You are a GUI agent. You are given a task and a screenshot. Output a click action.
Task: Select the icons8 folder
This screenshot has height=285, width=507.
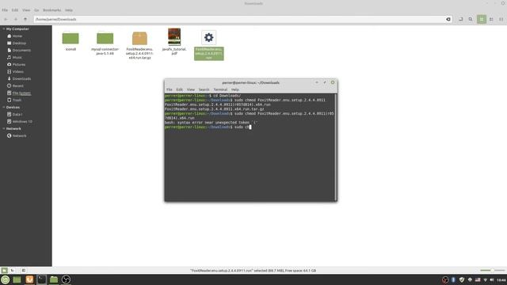point(71,41)
